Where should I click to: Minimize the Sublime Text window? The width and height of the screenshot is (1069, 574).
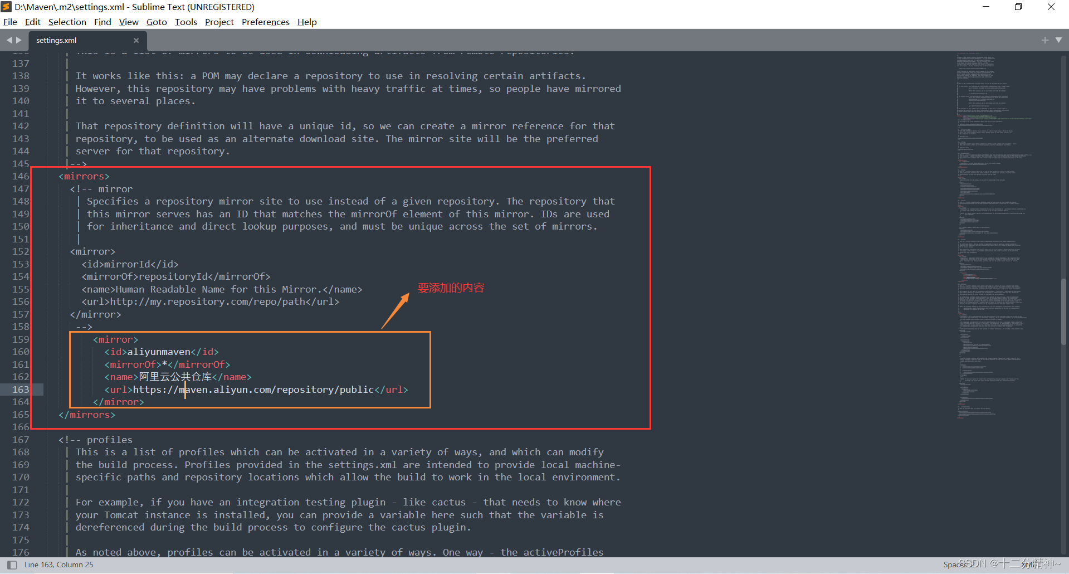tap(986, 7)
